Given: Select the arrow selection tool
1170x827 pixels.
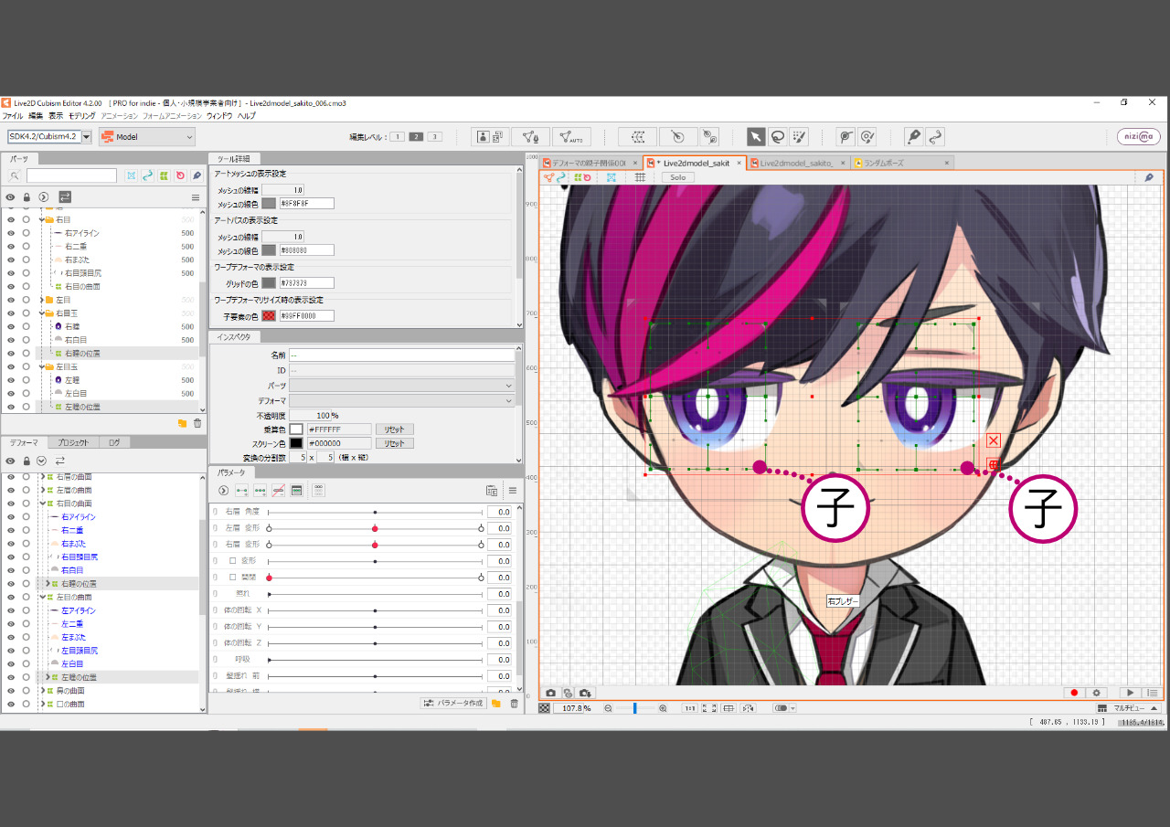Looking at the screenshot, I should click(x=756, y=137).
